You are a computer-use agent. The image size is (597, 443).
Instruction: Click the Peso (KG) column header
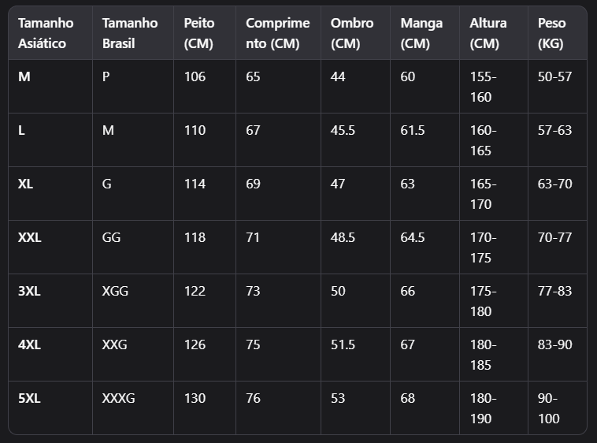point(551,33)
